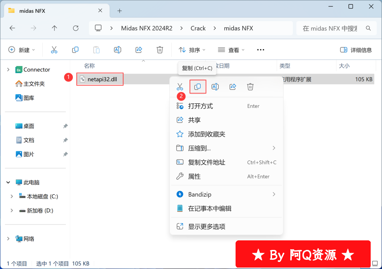Sort by the 大小 column header
Image resolution: width=382 pixels, height=269 pixels.
click(344, 66)
